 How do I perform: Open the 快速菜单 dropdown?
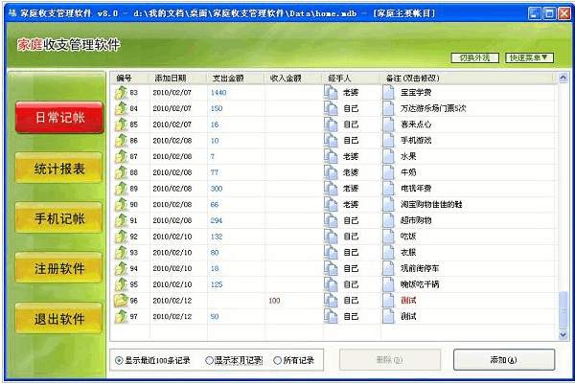[x=529, y=57]
